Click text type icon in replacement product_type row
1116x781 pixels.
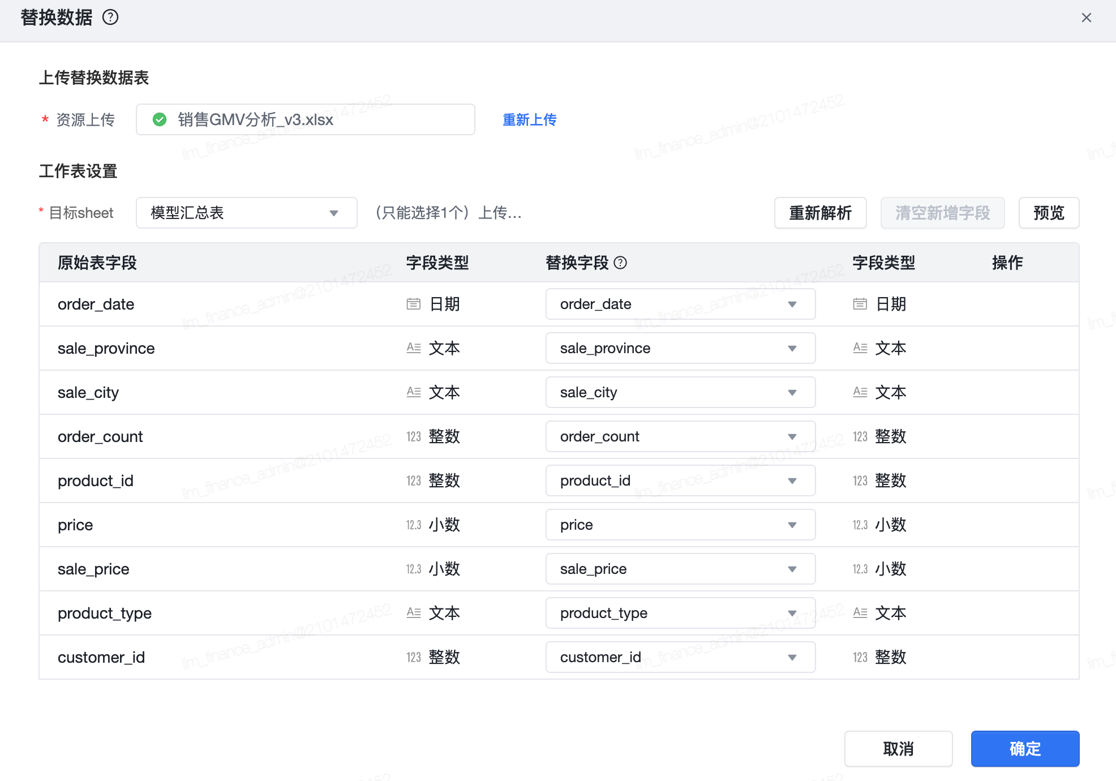(x=860, y=613)
